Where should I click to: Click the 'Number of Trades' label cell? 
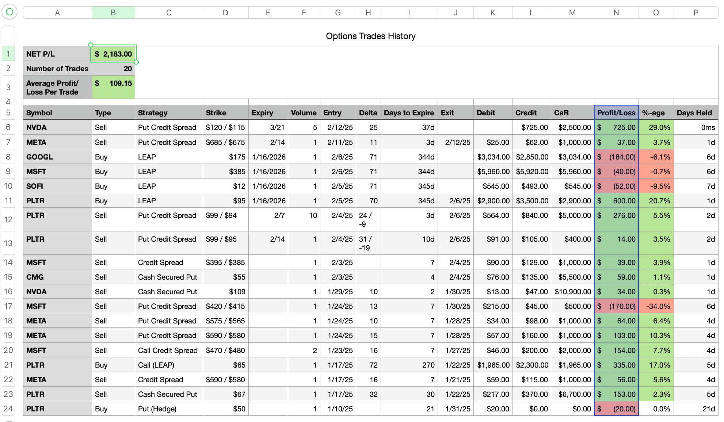click(x=57, y=68)
